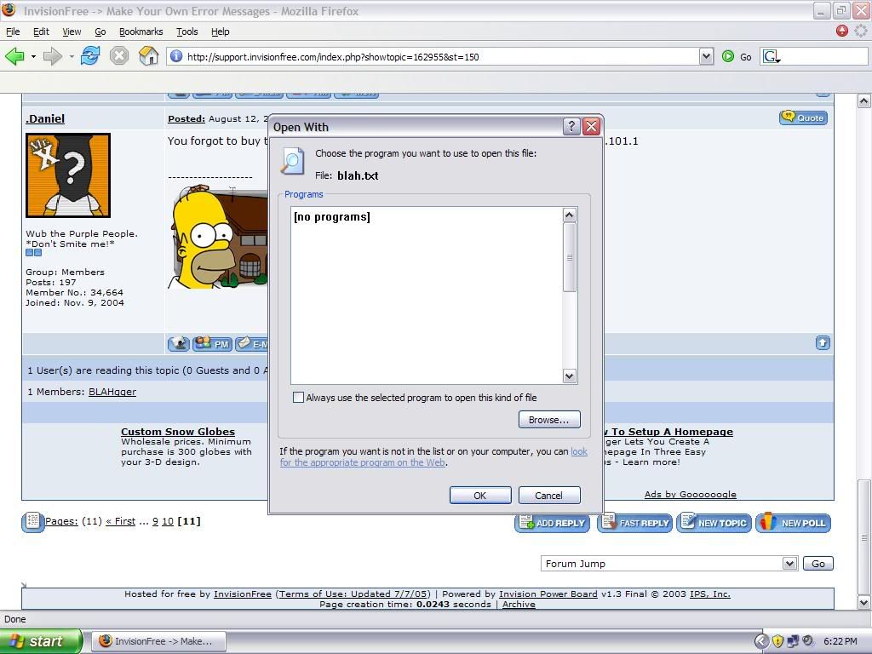The height and width of the screenshot is (654, 872).
Task: Expand hidden tray icons arrow
Action: point(761,641)
